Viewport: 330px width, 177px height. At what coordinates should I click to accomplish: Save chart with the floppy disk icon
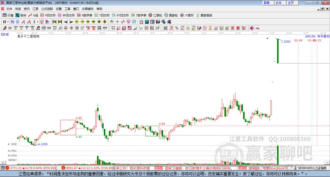(x=158, y=22)
